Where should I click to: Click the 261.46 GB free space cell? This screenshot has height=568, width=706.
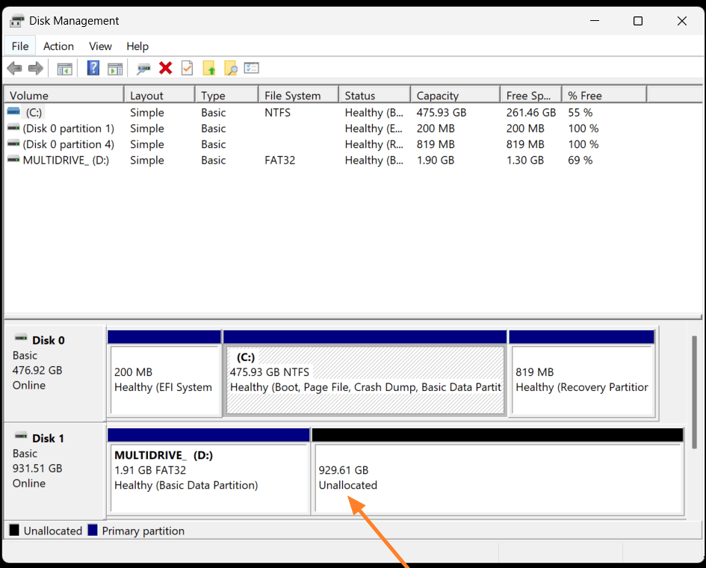click(x=531, y=112)
